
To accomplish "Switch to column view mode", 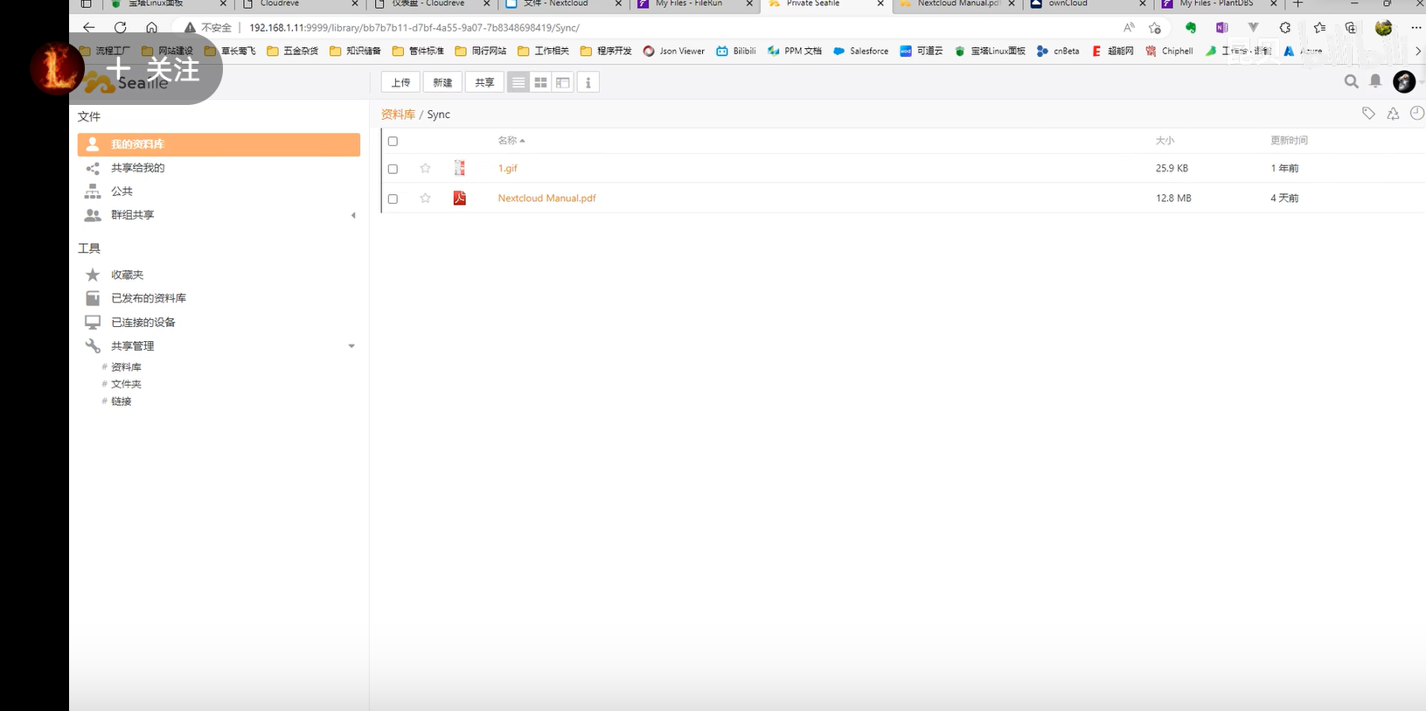I will (563, 82).
